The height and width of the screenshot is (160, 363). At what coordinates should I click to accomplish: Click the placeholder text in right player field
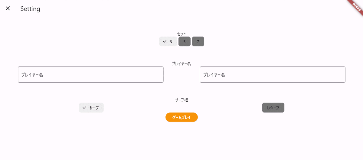click(214, 75)
